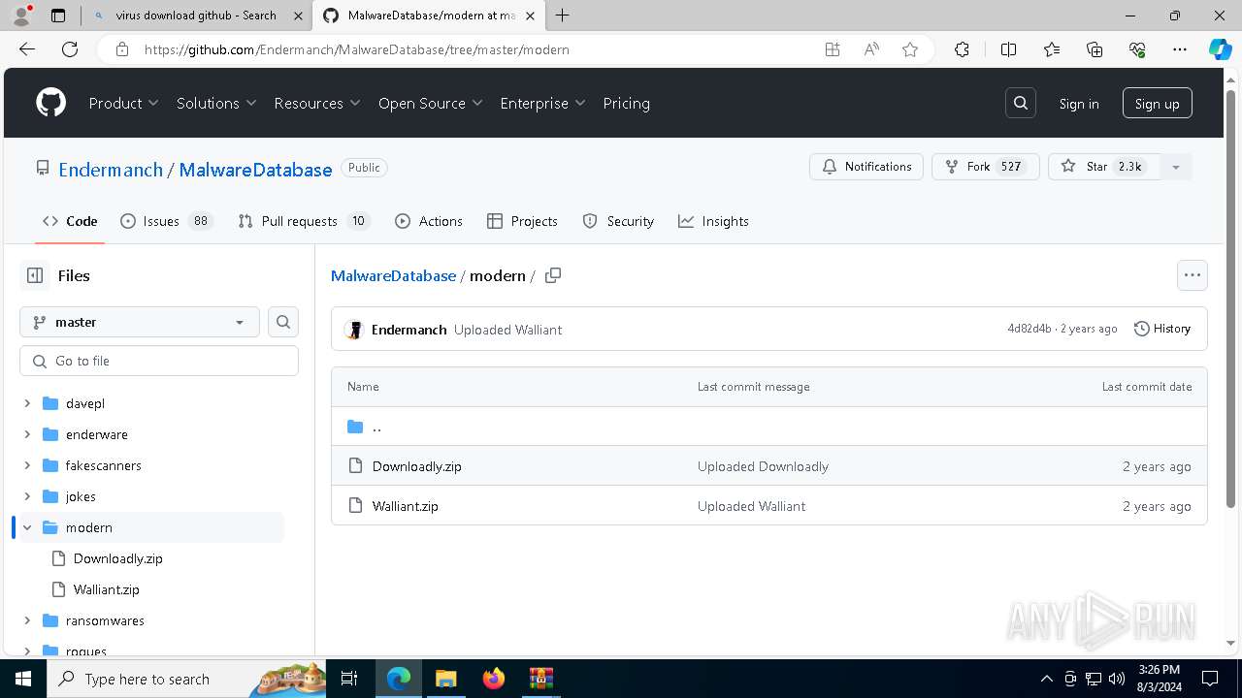
Task: Open Downloadly.zip in file list
Action: click(416, 466)
